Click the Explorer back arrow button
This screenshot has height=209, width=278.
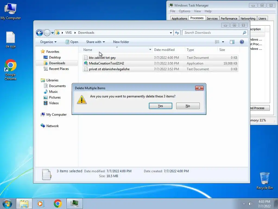[x=39, y=33]
